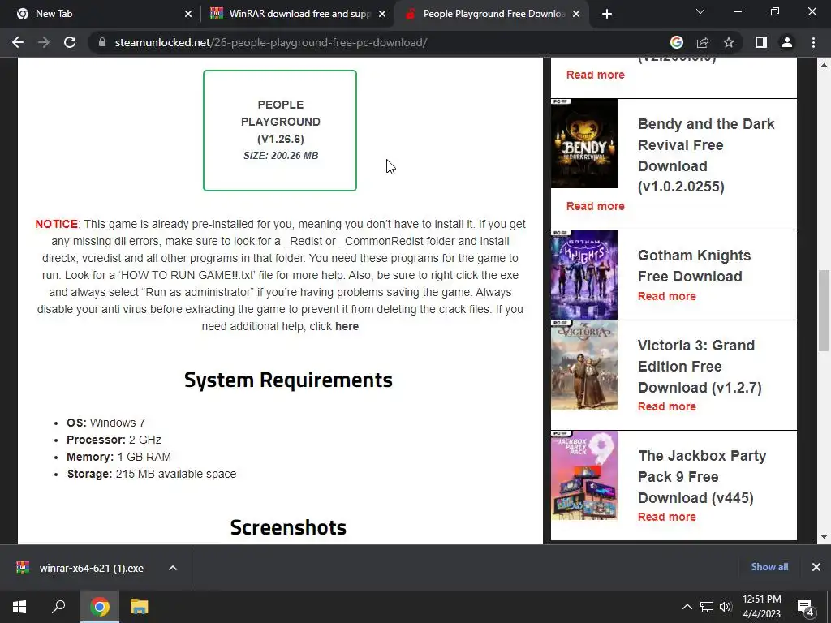Read more about Jackbox Party Pack 9

pos(667,517)
